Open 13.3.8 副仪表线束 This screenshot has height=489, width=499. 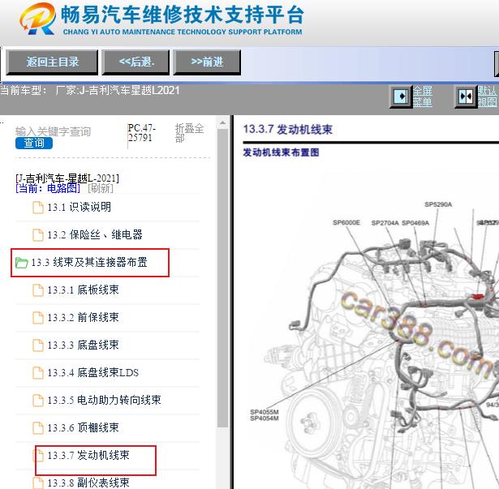click(88, 483)
